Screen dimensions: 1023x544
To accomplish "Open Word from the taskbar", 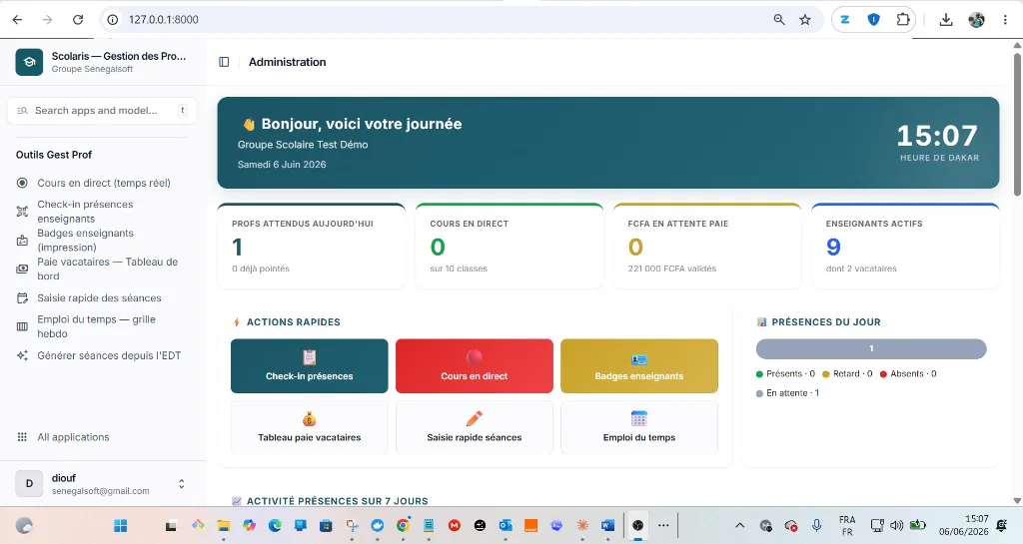I will (x=607, y=525).
